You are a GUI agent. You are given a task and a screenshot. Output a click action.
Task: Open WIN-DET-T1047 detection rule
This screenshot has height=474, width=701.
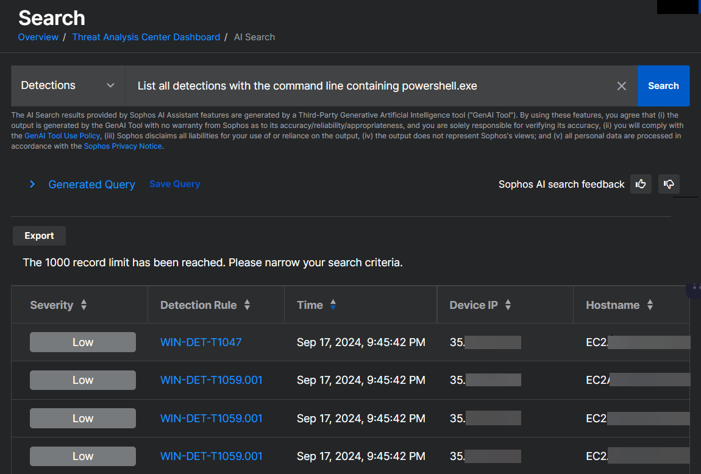[201, 342]
